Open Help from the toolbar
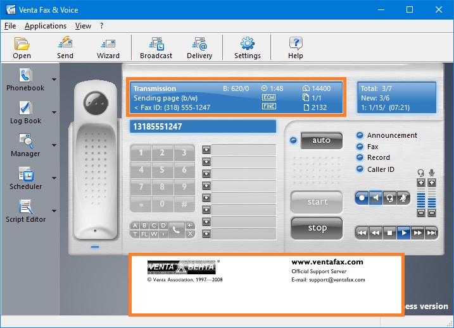Image resolution: width=454 pixels, height=328 pixels. (296, 47)
